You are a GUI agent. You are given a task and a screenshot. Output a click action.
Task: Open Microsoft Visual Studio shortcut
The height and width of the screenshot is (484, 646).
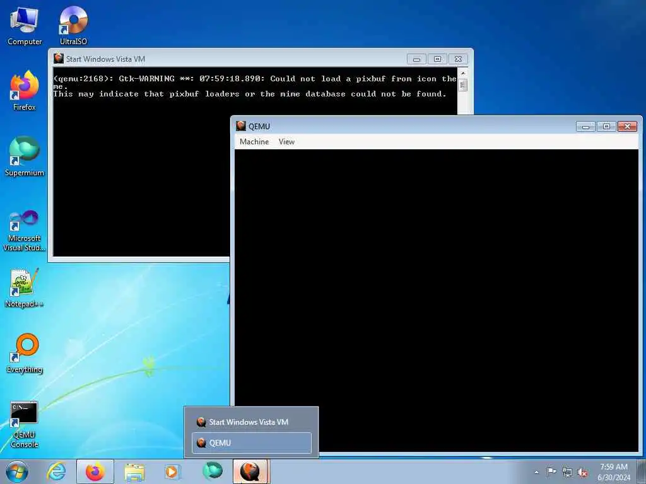[x=25, y=231]
